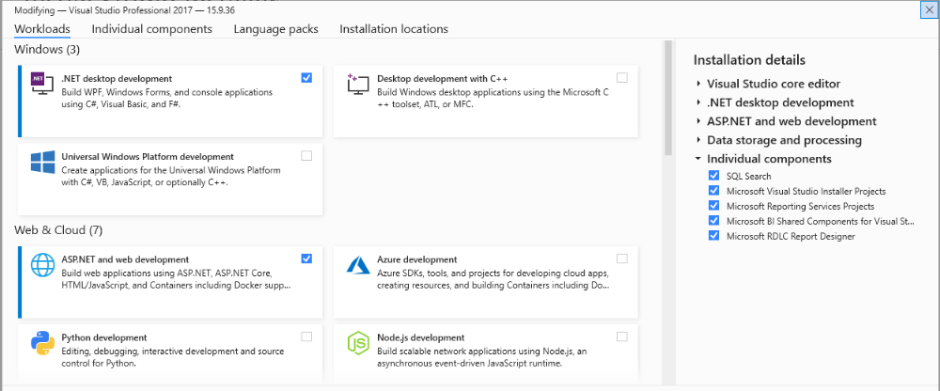Uncheck the SQL Search component
The width and height of the screenshot is (940, 391).
[x=713, y=176]
